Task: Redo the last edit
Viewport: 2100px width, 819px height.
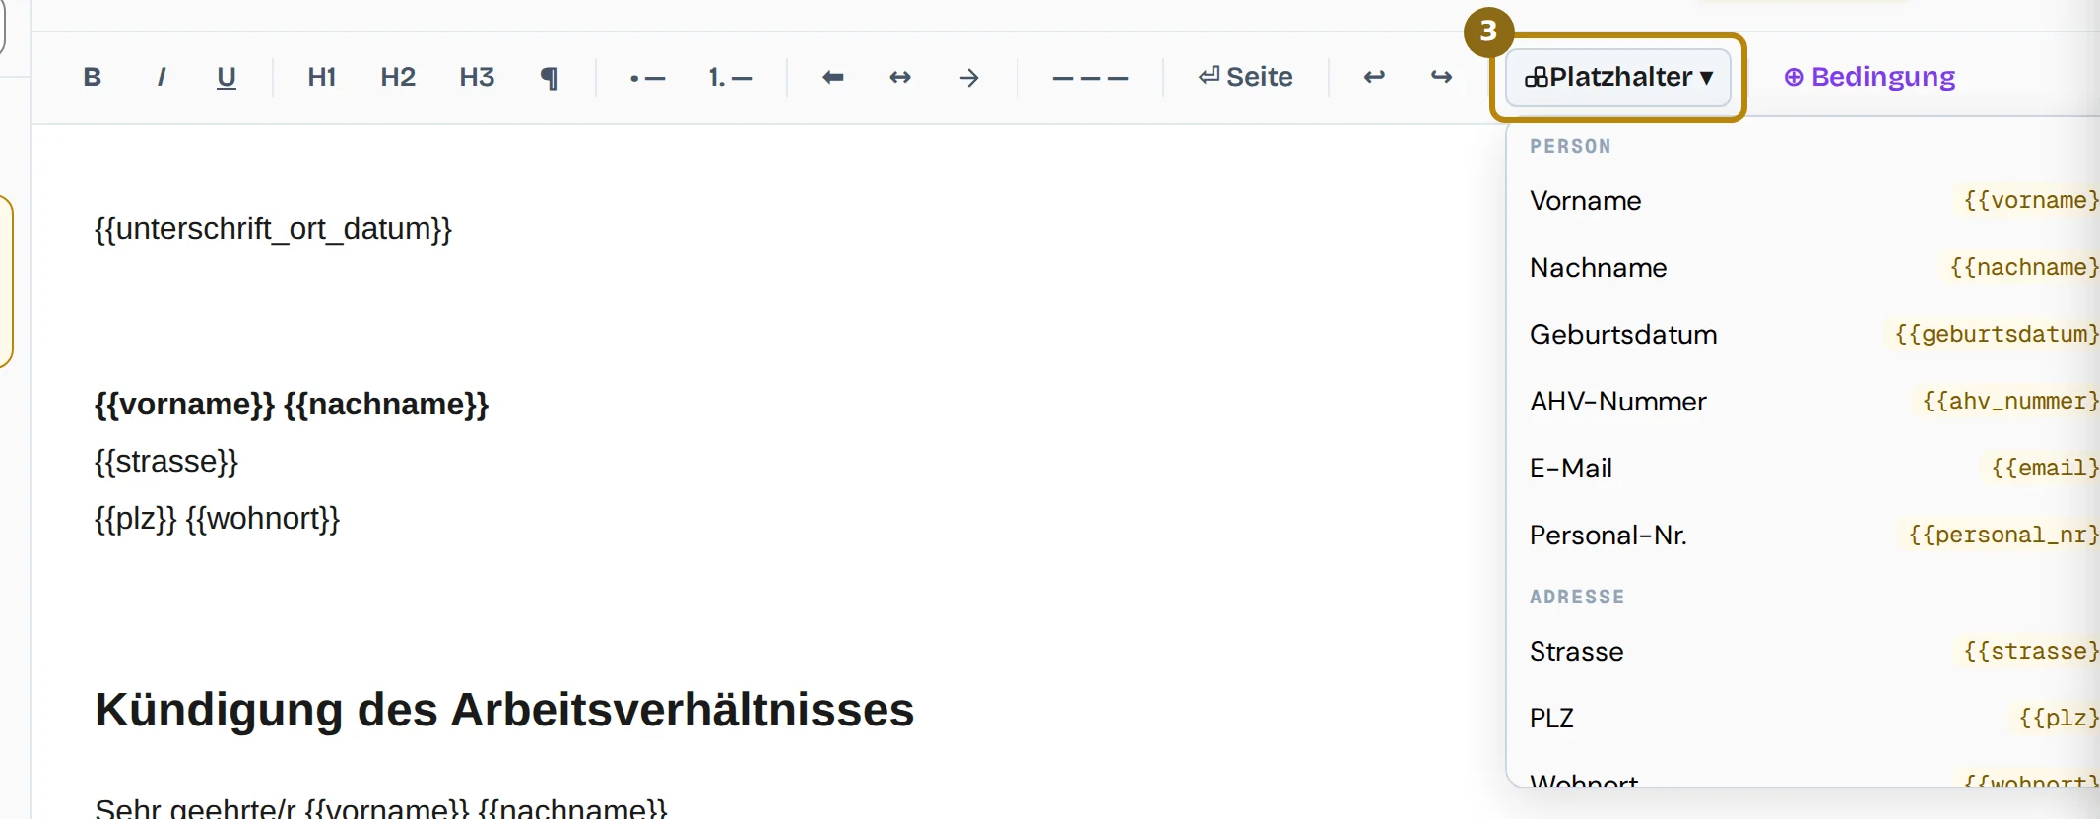Action: 1442,77
